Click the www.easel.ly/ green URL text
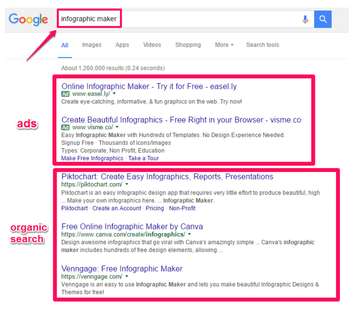This screenshot has width=349, height=311. [91, 94]
